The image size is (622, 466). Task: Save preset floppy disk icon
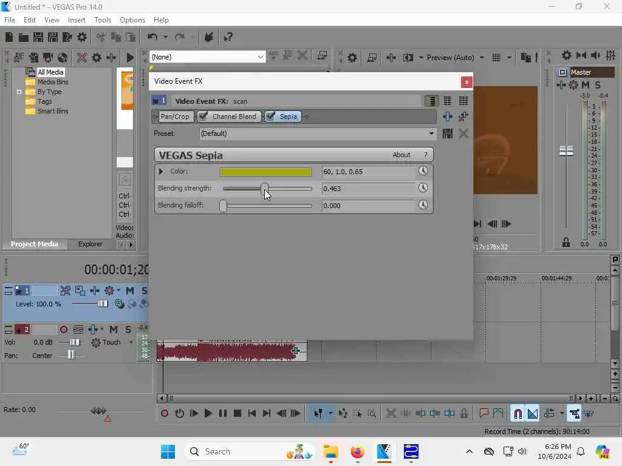[448, 133]
